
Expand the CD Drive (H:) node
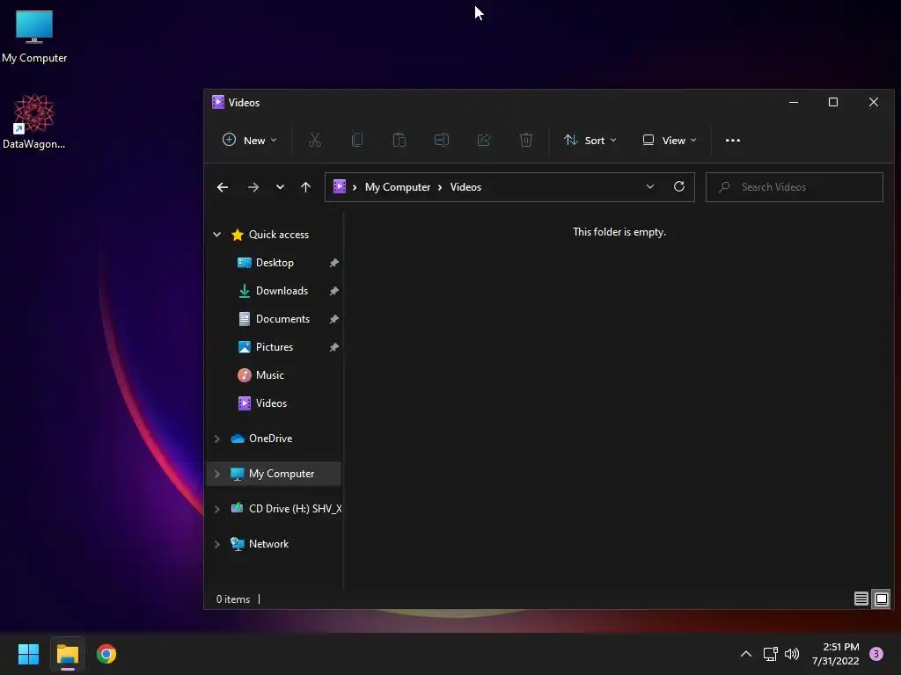(x=217, y=509)
